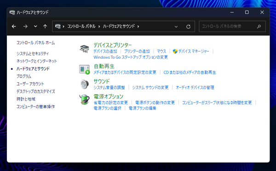
Task: Click システム音量の調整 link
Action: [x=109, y=87]
